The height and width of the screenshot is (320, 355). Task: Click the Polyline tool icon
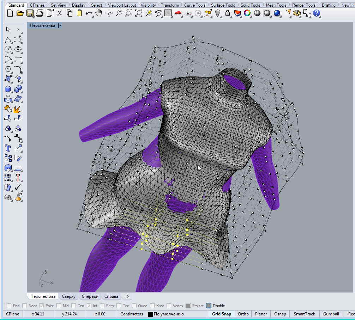[x=8, y=39]
